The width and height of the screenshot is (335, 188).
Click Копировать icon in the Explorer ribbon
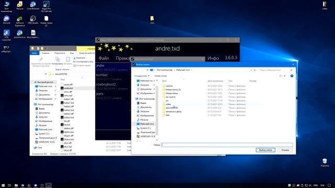click(x=57, y=61)
